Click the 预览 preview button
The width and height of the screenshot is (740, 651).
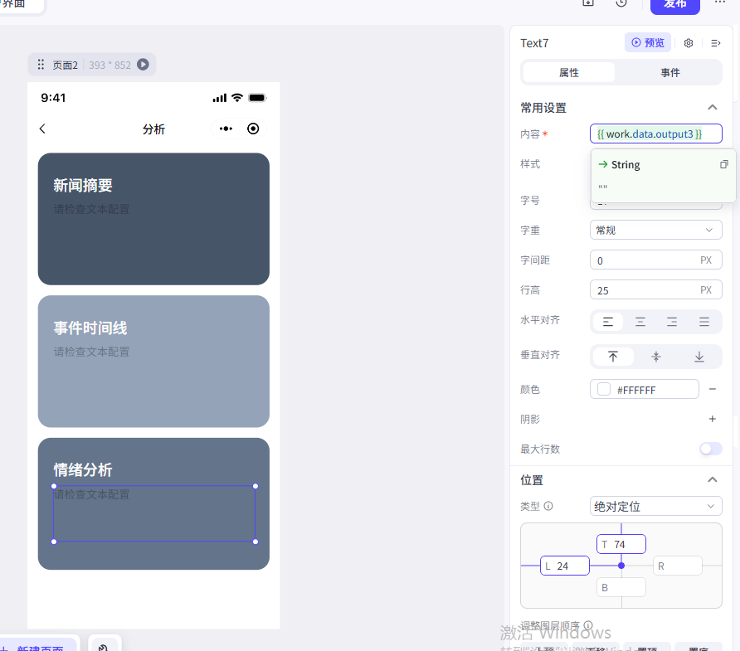point(647,43)
